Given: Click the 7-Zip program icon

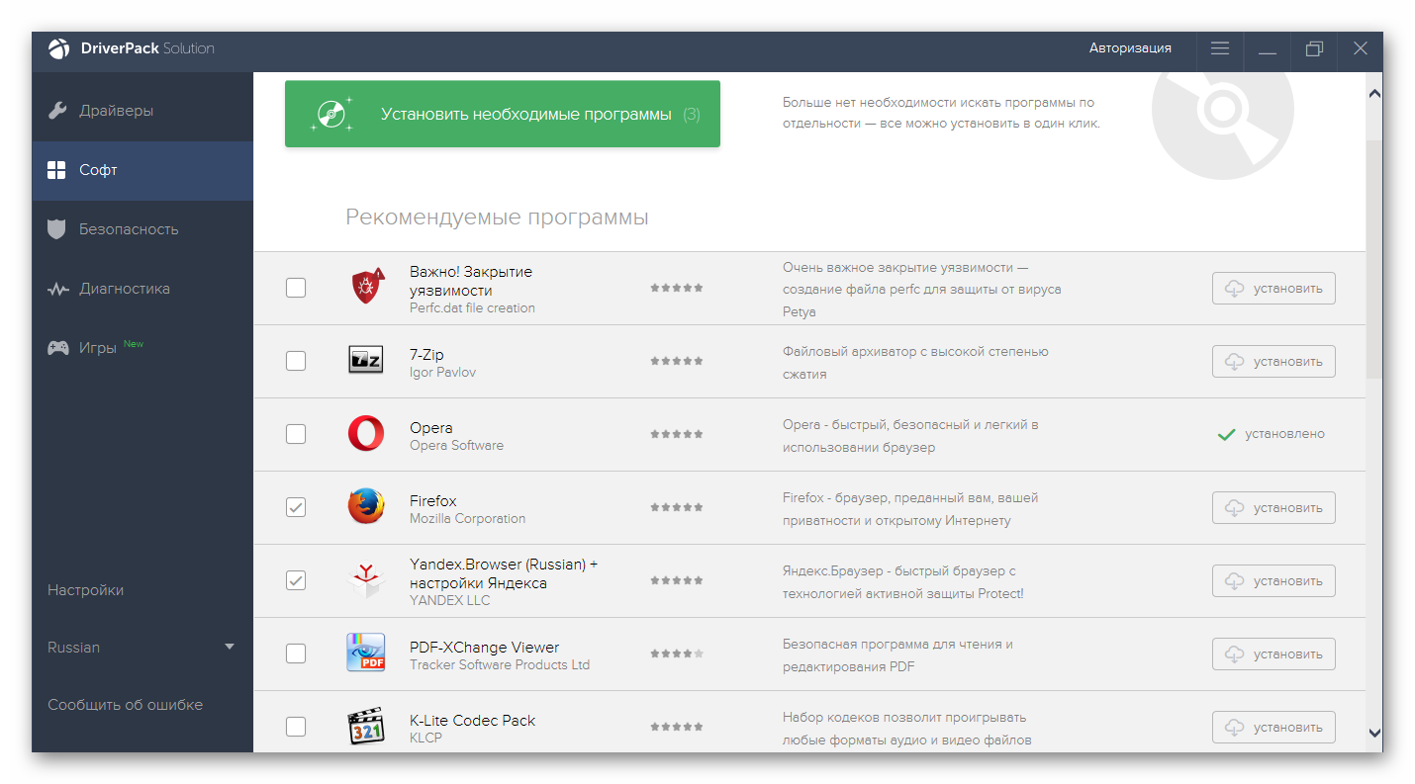Looking at the screenshot, I should (x=365, y=360).
